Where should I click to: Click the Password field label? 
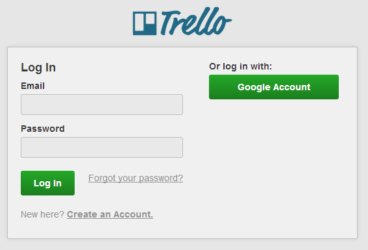tap(43, 129)
